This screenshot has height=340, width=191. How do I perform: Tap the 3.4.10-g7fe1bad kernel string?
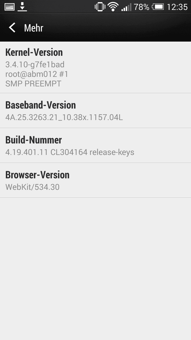point(35,65)
